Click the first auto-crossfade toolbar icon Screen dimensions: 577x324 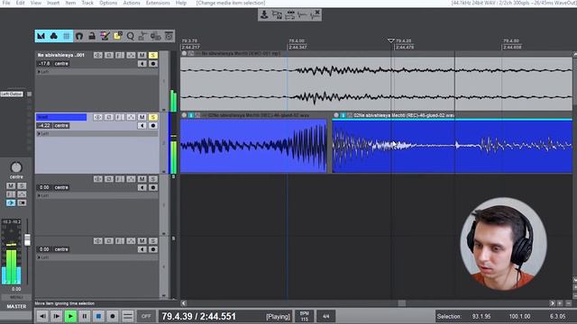[x=41, y=36]
